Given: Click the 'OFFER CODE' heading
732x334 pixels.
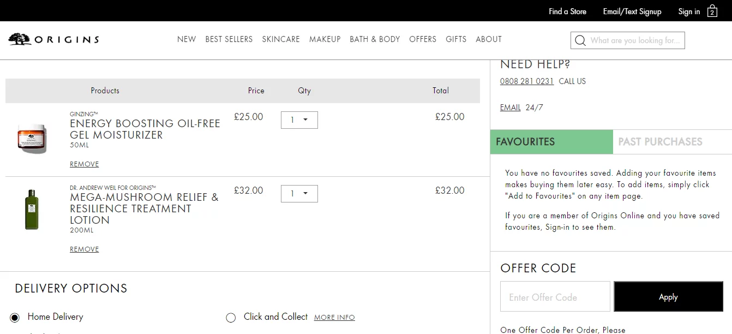Looking at the screenshot, I should [x=538, y=269].
